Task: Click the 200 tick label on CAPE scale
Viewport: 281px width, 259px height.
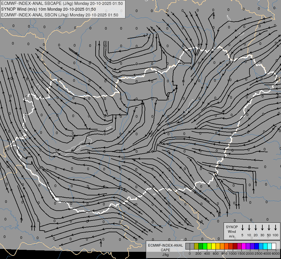Action: 198,254
